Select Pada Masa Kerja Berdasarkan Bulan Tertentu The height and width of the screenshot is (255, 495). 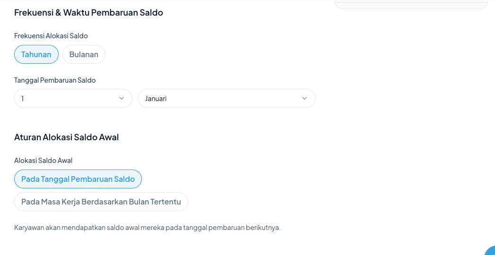pyautogui.click(x=101, y=202)
